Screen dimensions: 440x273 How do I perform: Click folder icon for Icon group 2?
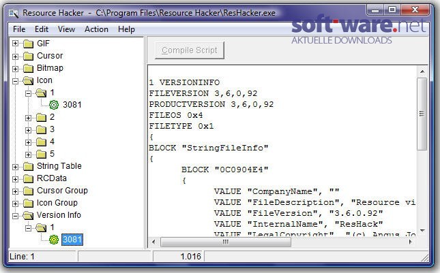(41, 117)
